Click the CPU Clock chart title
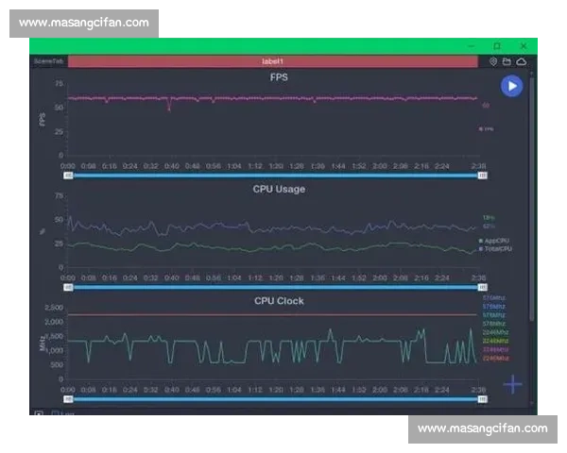The image size is (567, 453). pos(278,301)
